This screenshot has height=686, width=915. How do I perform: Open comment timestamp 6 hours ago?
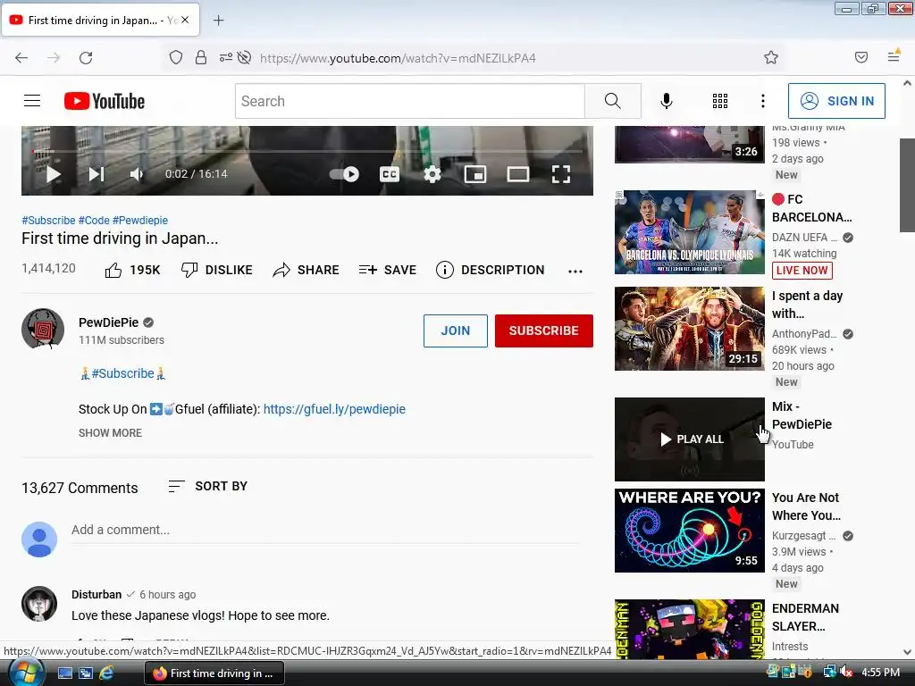167,594
